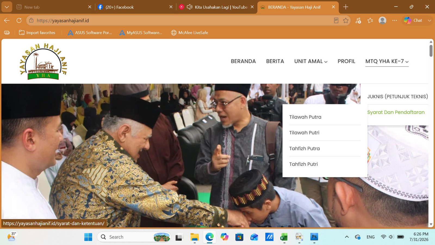Expand the Chat dropdown arrow

point(429,20)
